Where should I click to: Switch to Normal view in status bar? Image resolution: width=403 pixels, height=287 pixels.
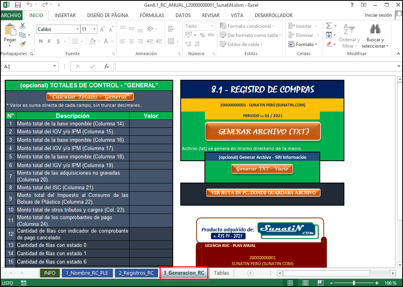tap(290, 283)
